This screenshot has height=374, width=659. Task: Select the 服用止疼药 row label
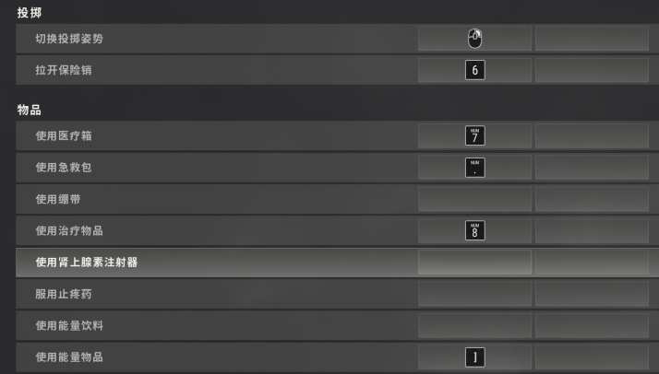[x=64, y=294]
